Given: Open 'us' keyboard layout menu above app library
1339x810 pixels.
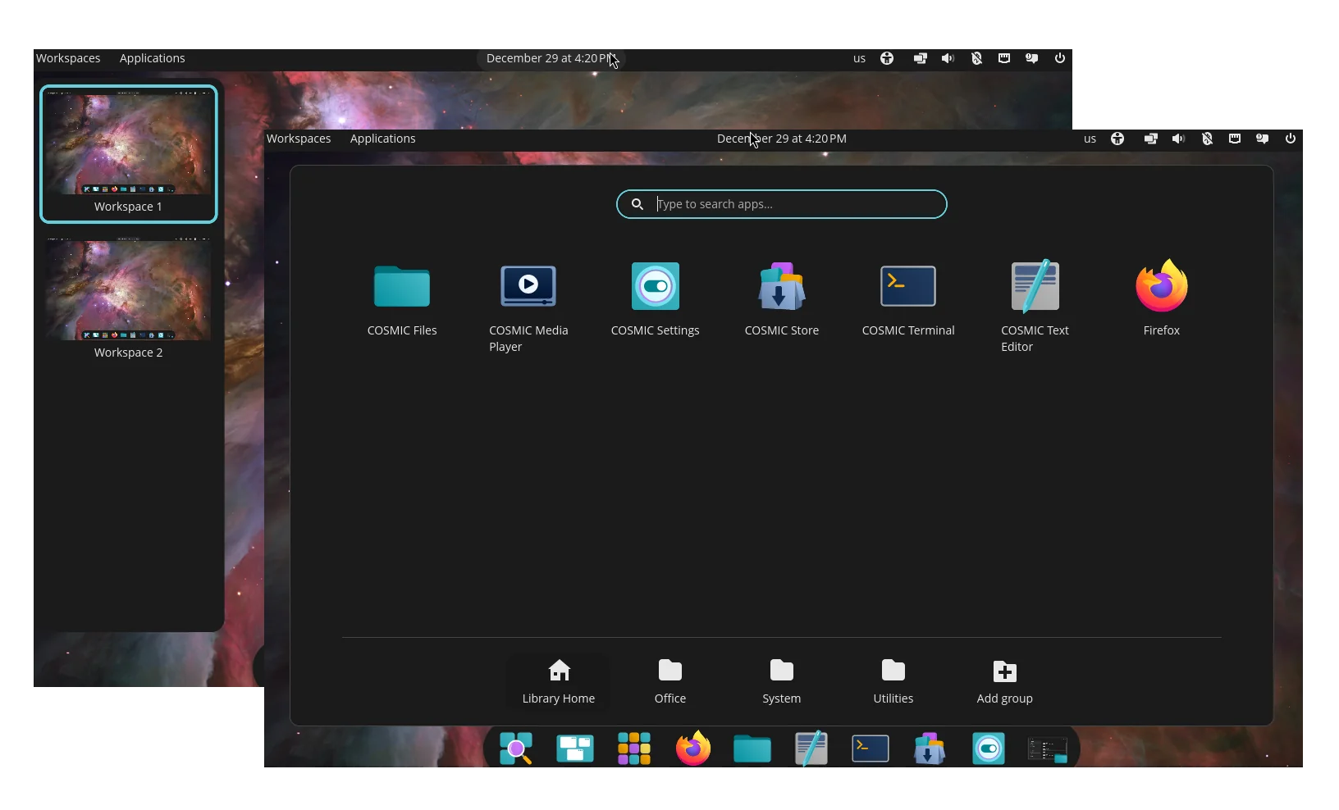Looking at the screenshot, I should click(1090, 139).
